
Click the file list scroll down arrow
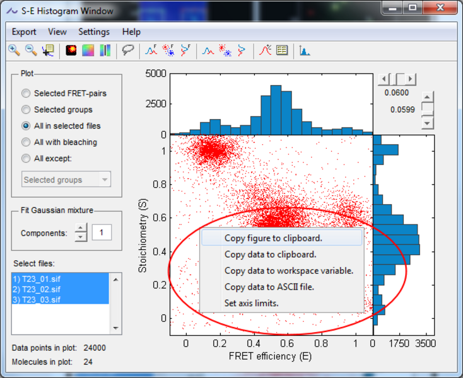coord(115,328)
